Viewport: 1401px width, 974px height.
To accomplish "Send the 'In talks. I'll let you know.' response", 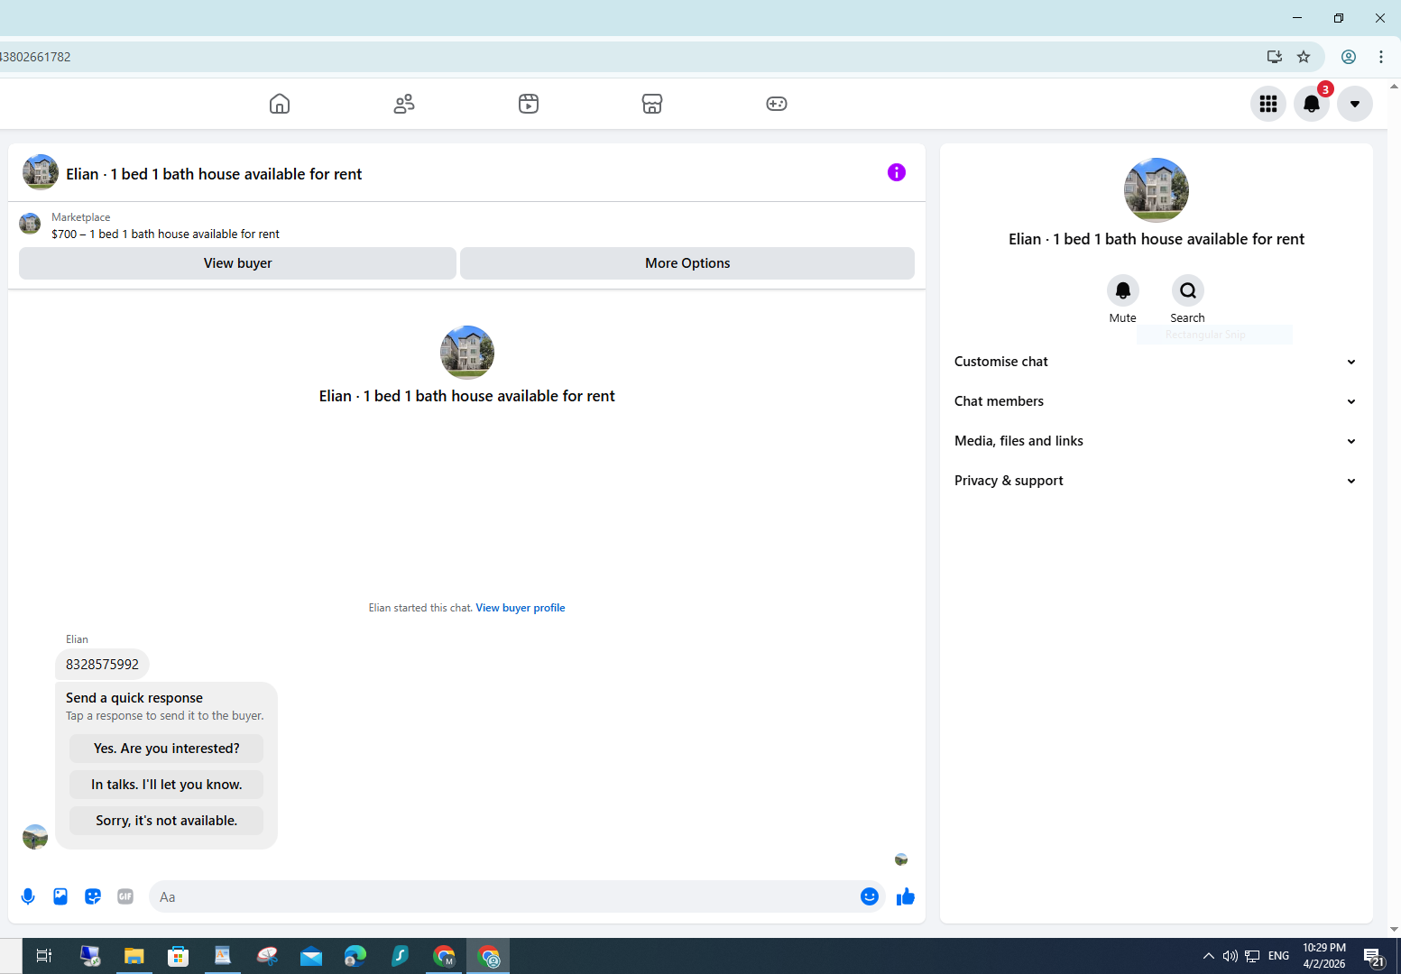I will 167,785.
